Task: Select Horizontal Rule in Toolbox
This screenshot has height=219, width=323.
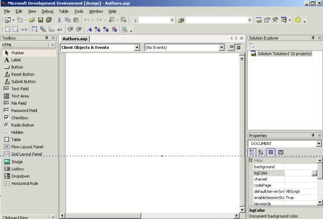Action: 29,184
